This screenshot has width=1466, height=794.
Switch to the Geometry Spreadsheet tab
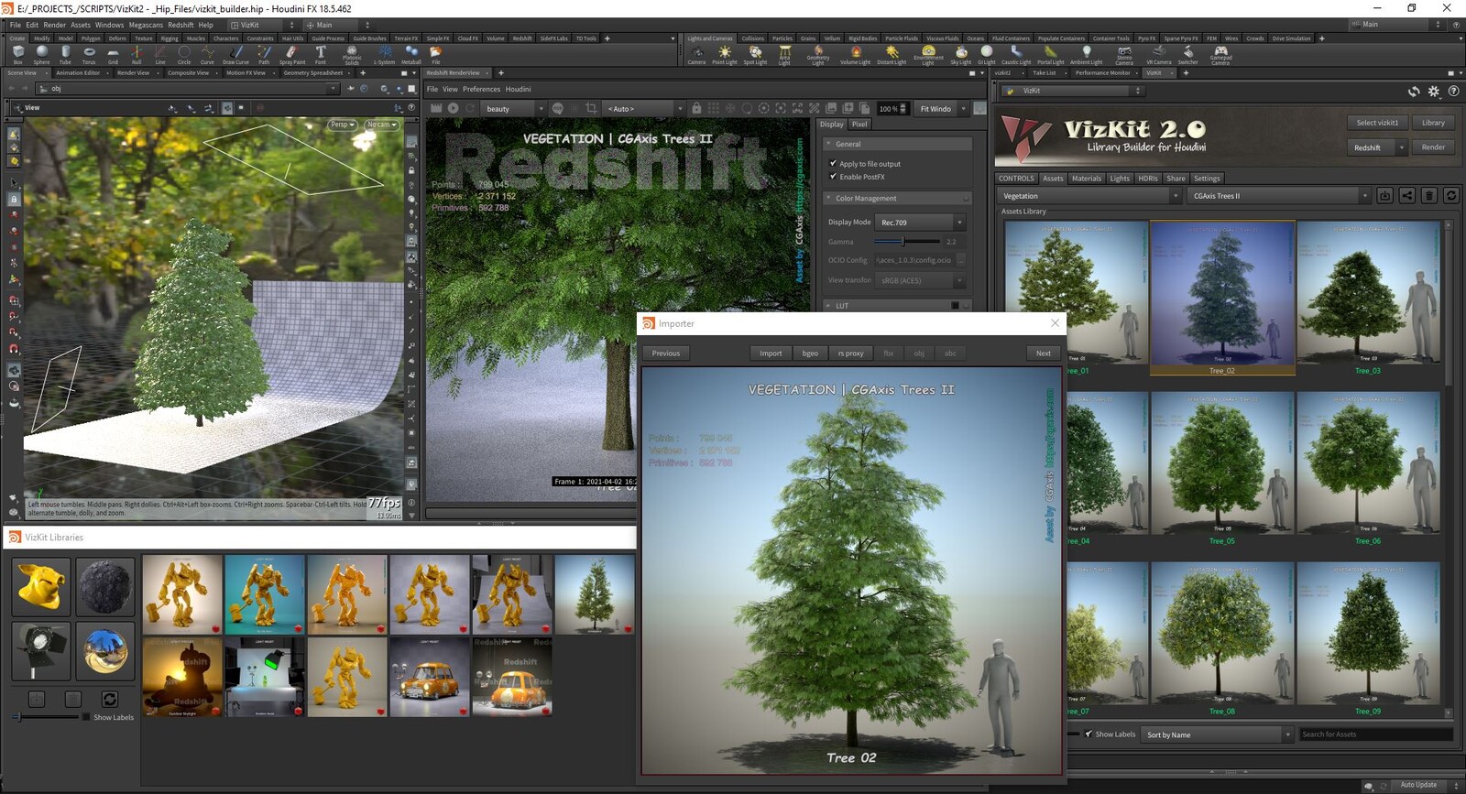click(x=313, y=73)
